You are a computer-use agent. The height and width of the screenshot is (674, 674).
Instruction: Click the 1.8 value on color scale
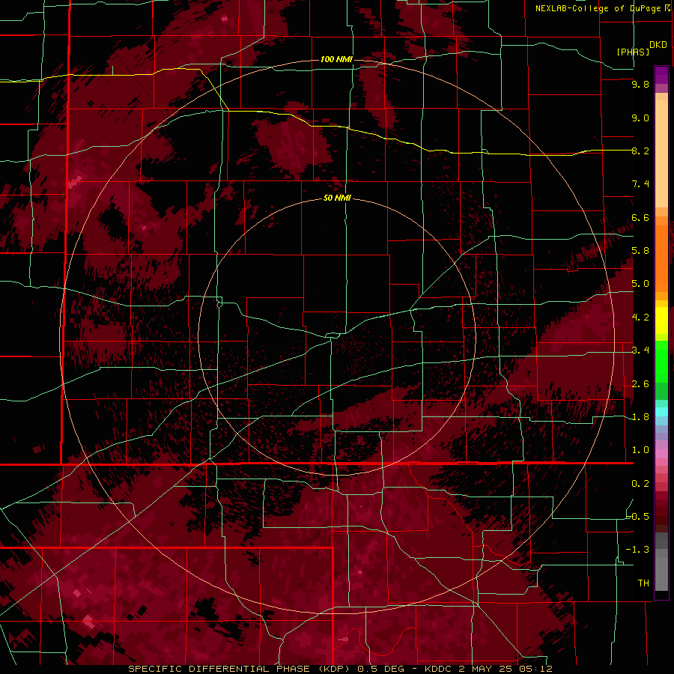coord(640,417)
